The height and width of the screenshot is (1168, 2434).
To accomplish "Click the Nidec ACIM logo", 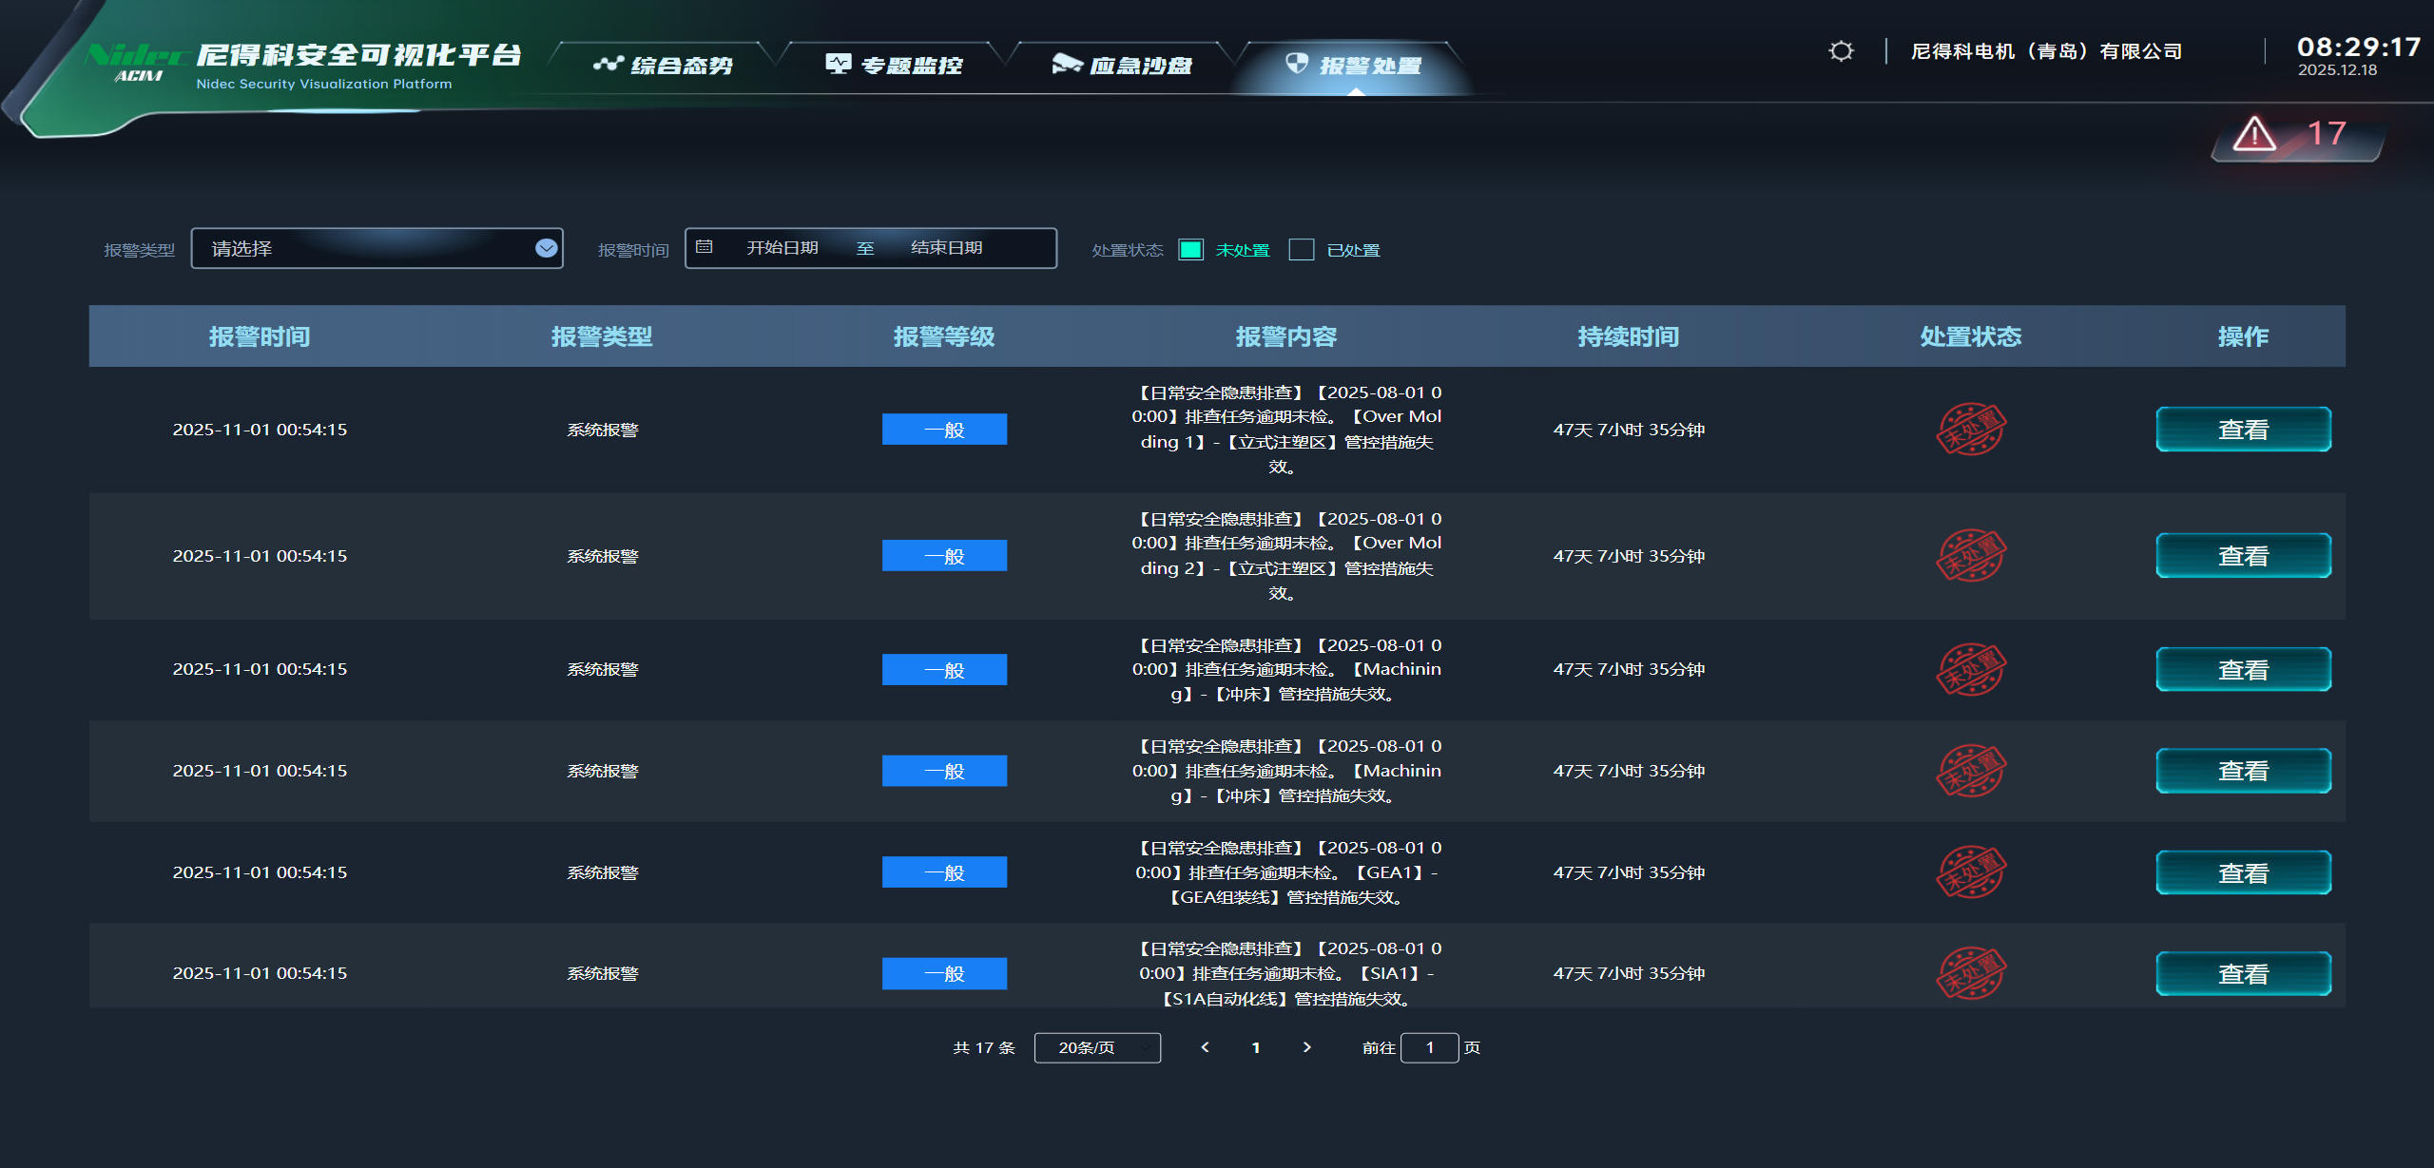I will (138, 63).
